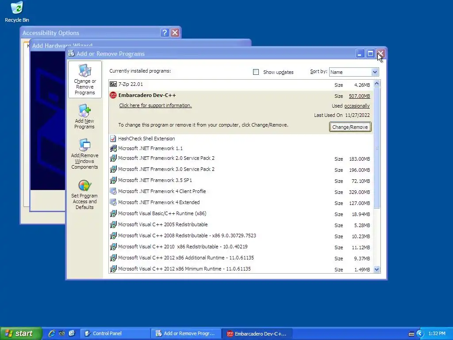
Task: Open Set Program Access and Defaults icon
Action: click(84, 194)
